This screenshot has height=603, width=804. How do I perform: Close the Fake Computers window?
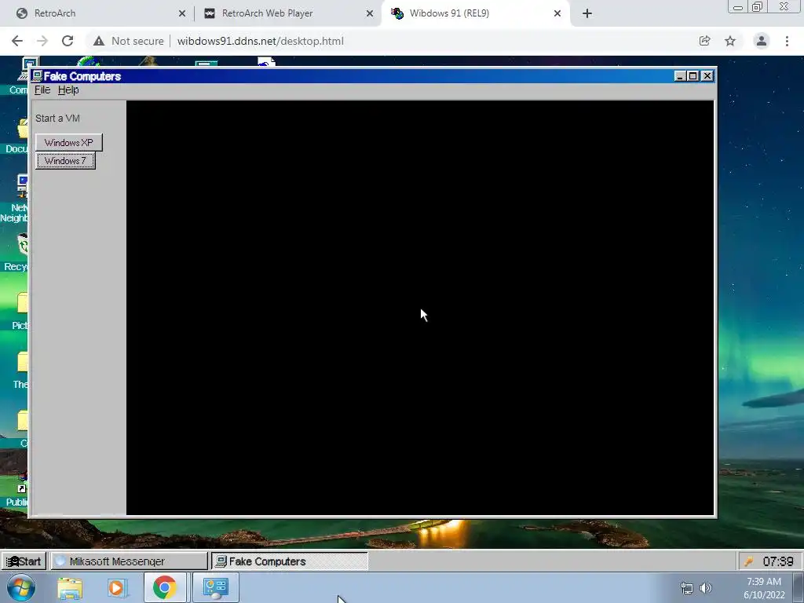click(707, 76)
